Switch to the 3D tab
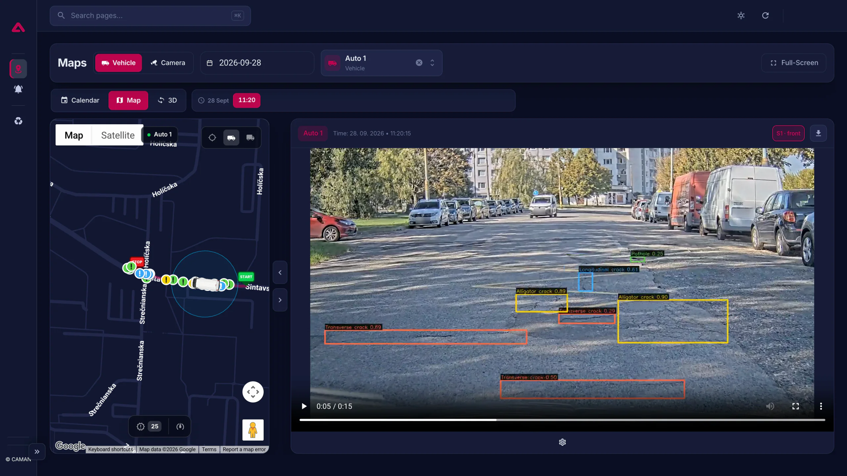847x476 pixels. pyautogui.click(x=167, y=100)
